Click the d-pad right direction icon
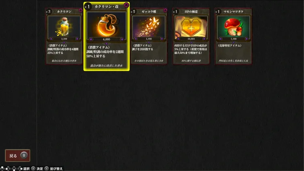The image size is (304, 171). pos(20,169)
